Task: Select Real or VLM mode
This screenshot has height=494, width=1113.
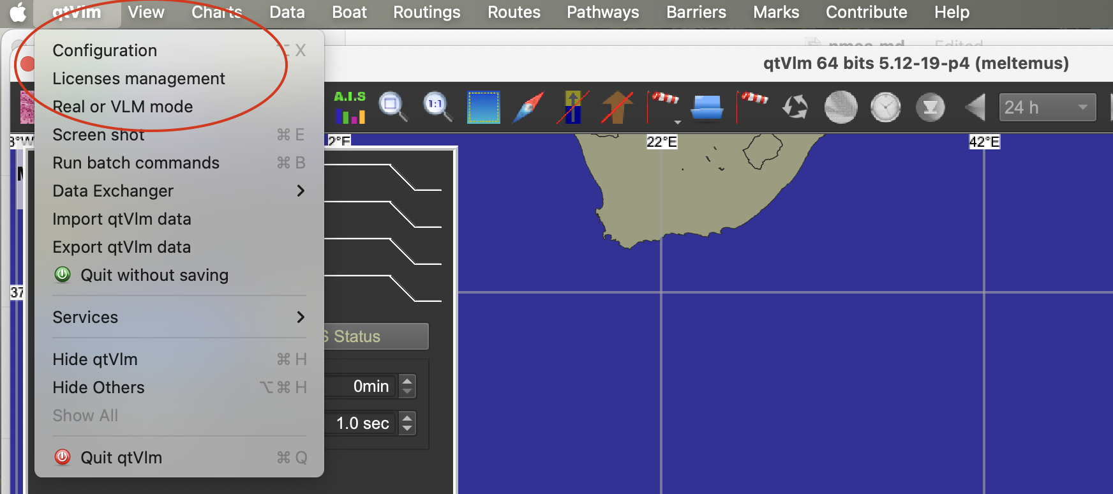Action: pos(179,107)
